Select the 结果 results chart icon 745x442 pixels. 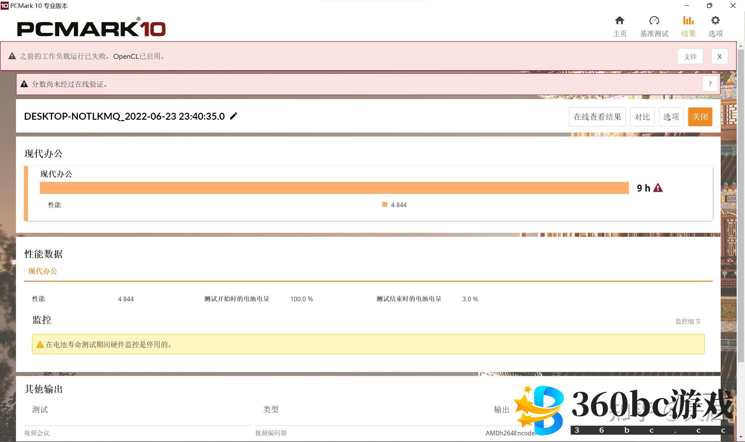click(x=688, y=21)
